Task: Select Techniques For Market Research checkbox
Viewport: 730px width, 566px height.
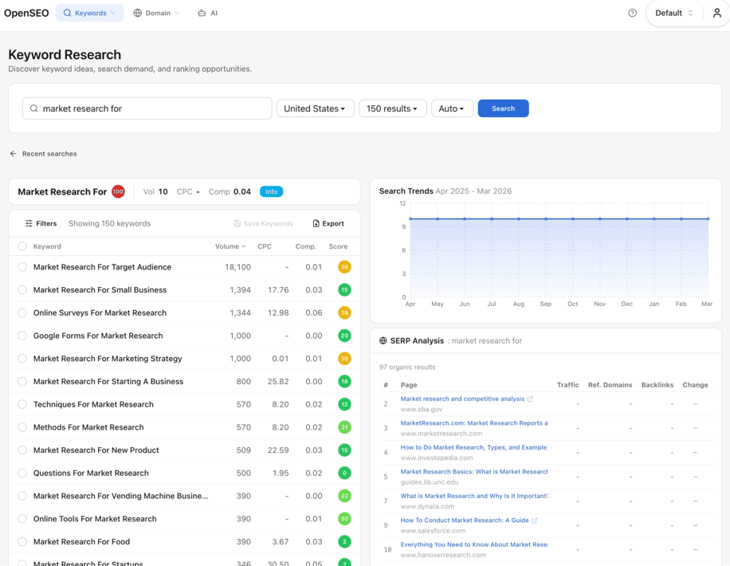Action: point(22,404)
